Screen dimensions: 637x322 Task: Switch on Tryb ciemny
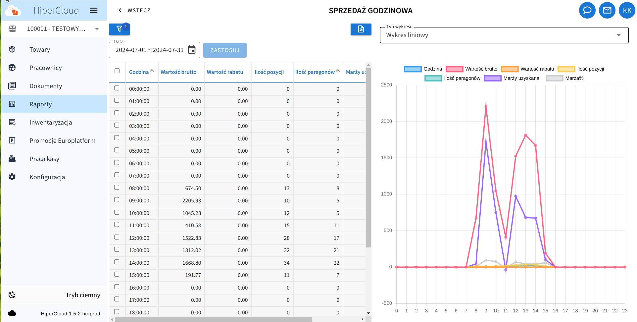(x=54, y=295)
